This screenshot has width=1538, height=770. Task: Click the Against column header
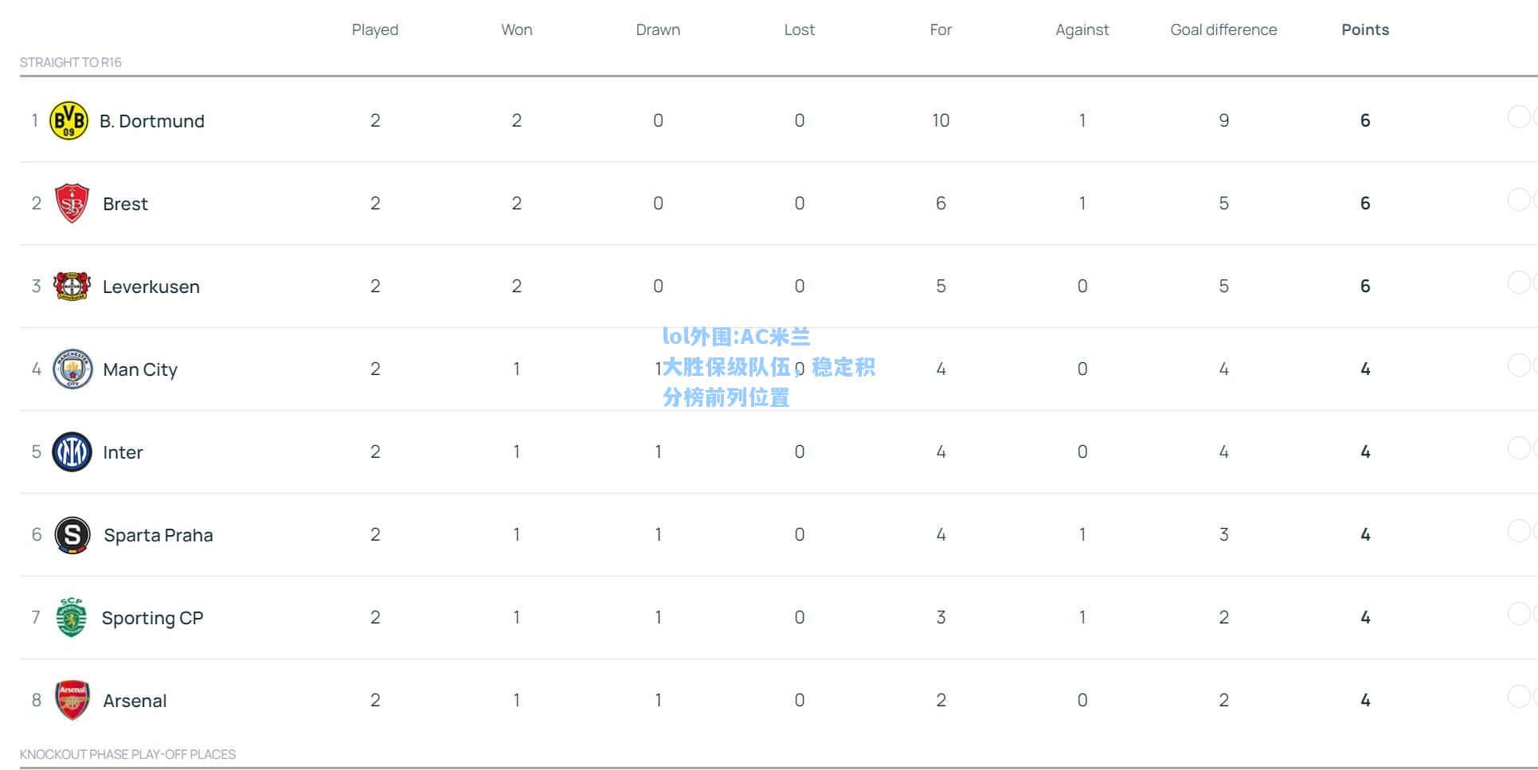coord(1082,29)
